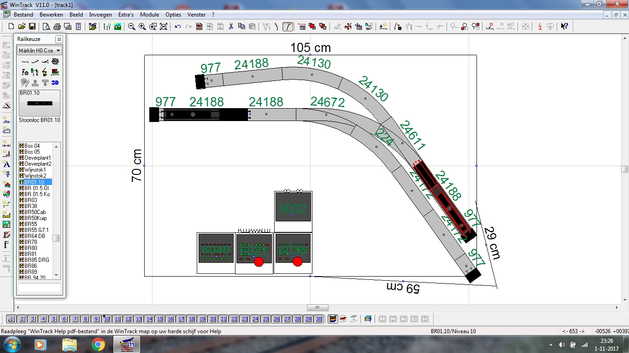Open Google Chrome from taskbar
Image resolution: width=629 pixels, height=353 pixels.
pyautogui.click(x=98, y=344)
